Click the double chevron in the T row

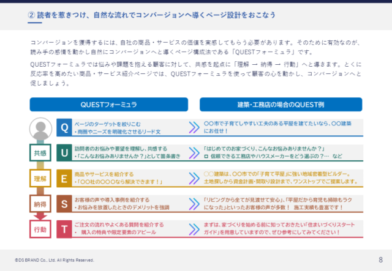click(194, 229)
